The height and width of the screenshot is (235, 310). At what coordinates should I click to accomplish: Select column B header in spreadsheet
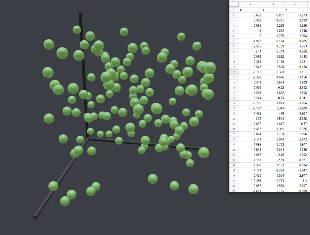273,4
